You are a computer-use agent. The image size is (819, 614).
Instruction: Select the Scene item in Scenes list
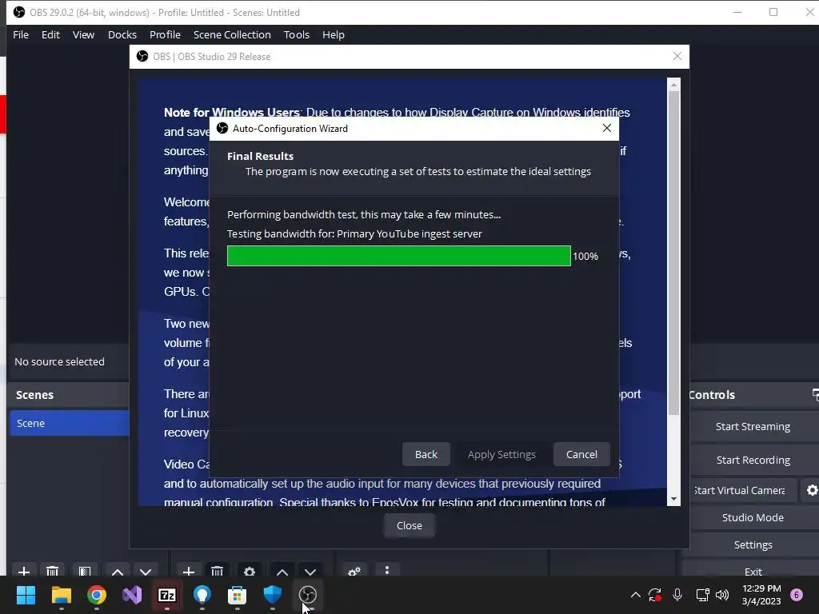click(70, 423)
